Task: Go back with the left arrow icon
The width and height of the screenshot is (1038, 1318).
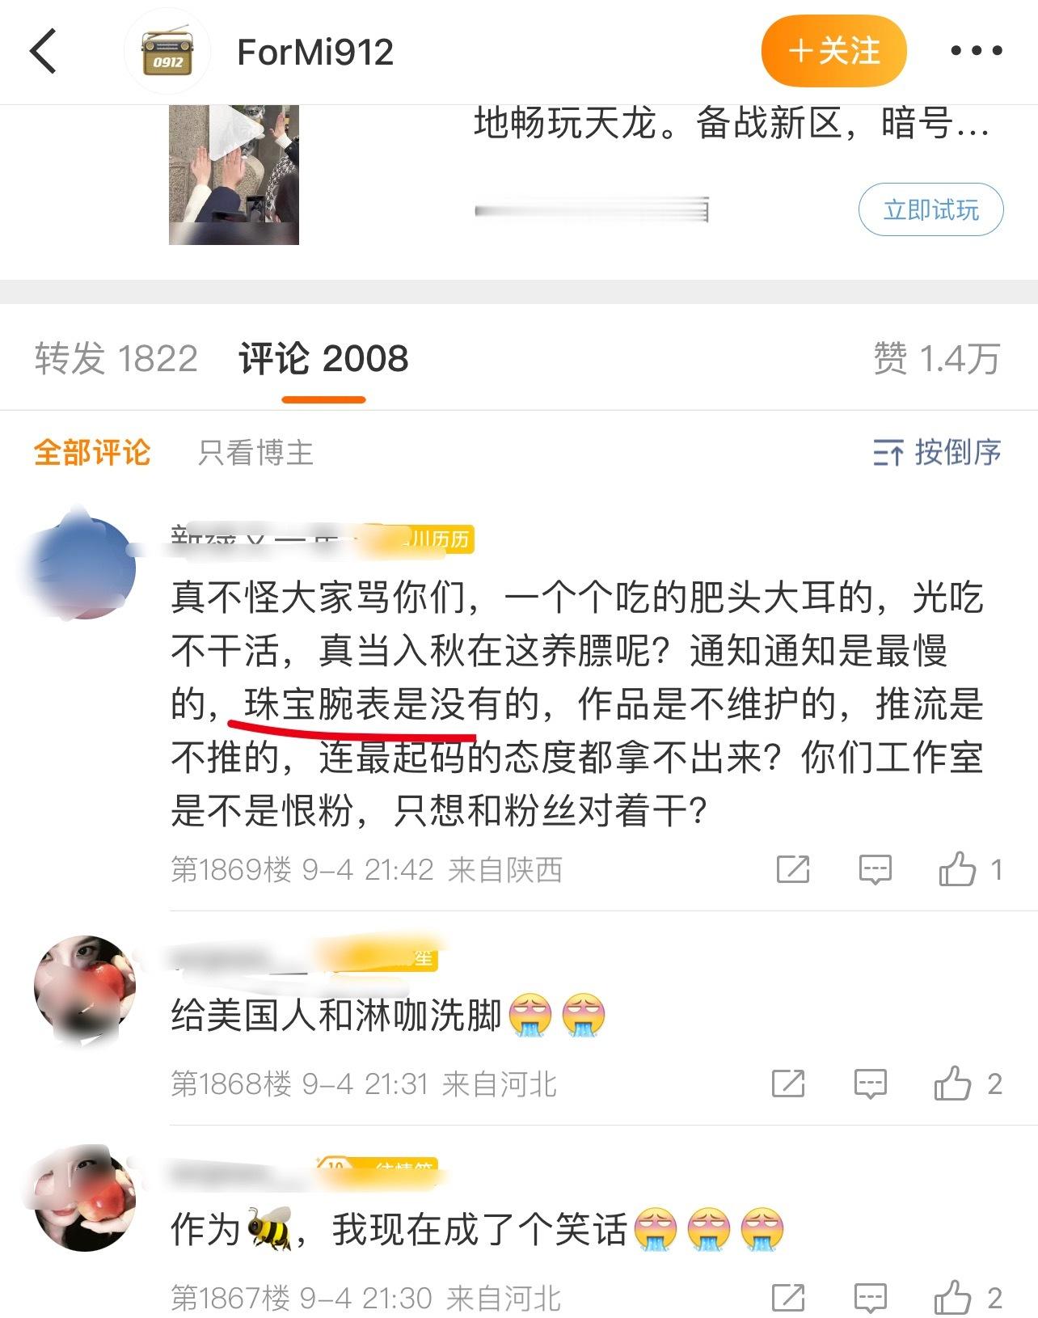Action: click(x=43, y=51)
